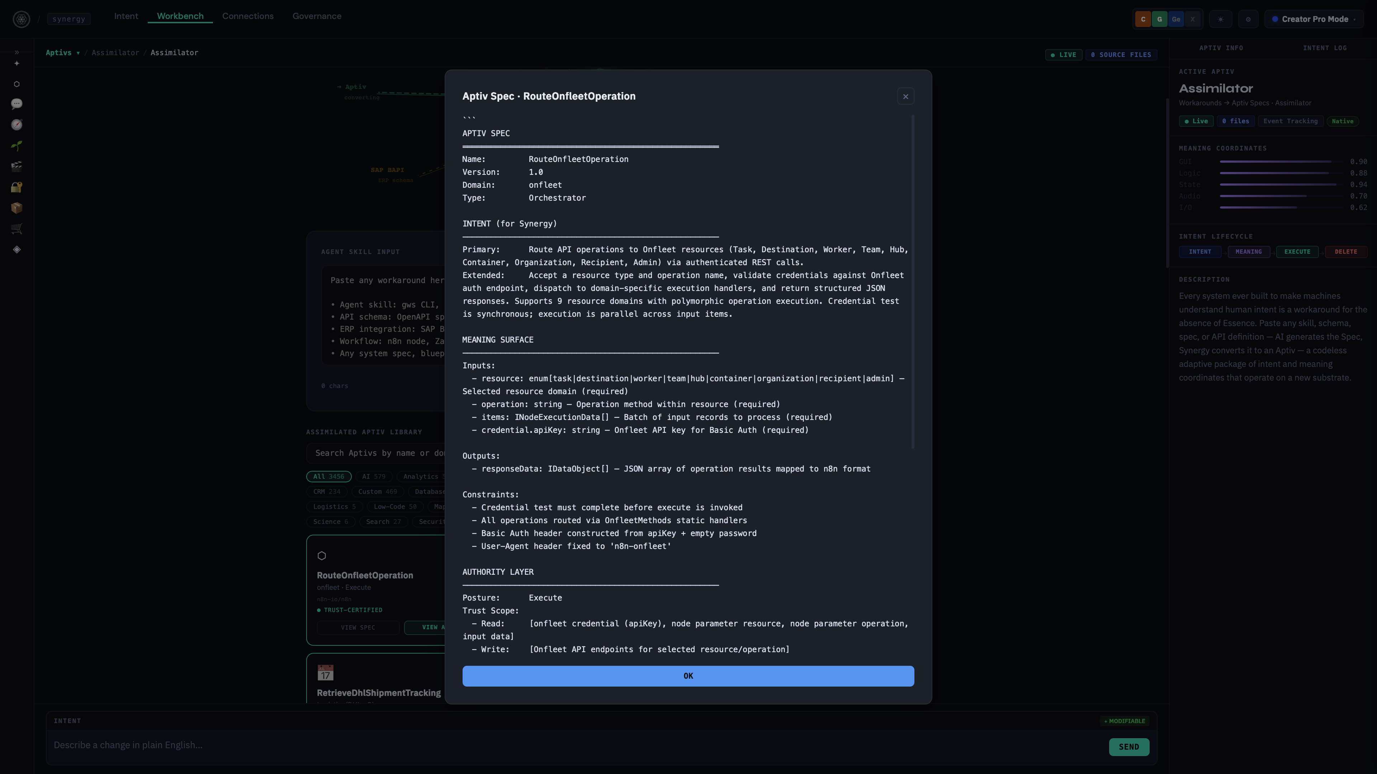
Task: Toggle the orange C model chip
Action: [x=1143, y=19]
